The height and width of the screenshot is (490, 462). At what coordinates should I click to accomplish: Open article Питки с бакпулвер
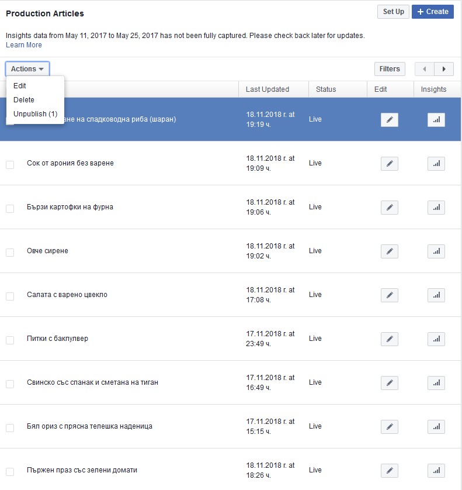57,339
